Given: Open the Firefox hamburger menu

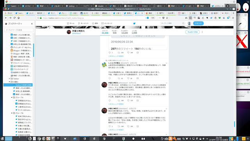Looking at the screenshot, I should pyautogui.click(x=233, y=18).
